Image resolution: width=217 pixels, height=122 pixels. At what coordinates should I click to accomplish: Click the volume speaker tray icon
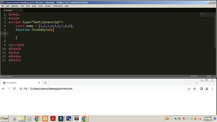[188, 119]
